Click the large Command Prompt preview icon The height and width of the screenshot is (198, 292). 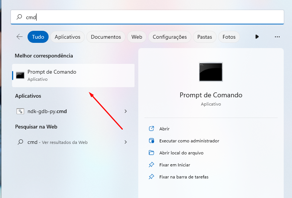211,72
